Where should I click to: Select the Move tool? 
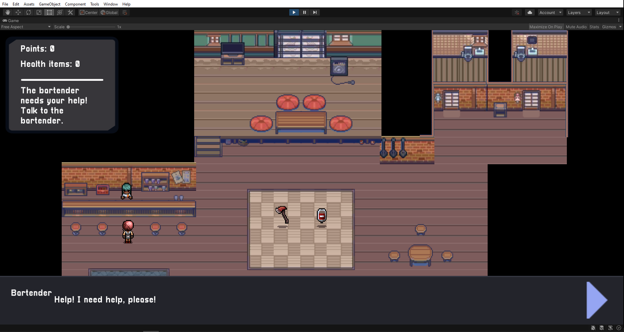(x=18, y=12)
